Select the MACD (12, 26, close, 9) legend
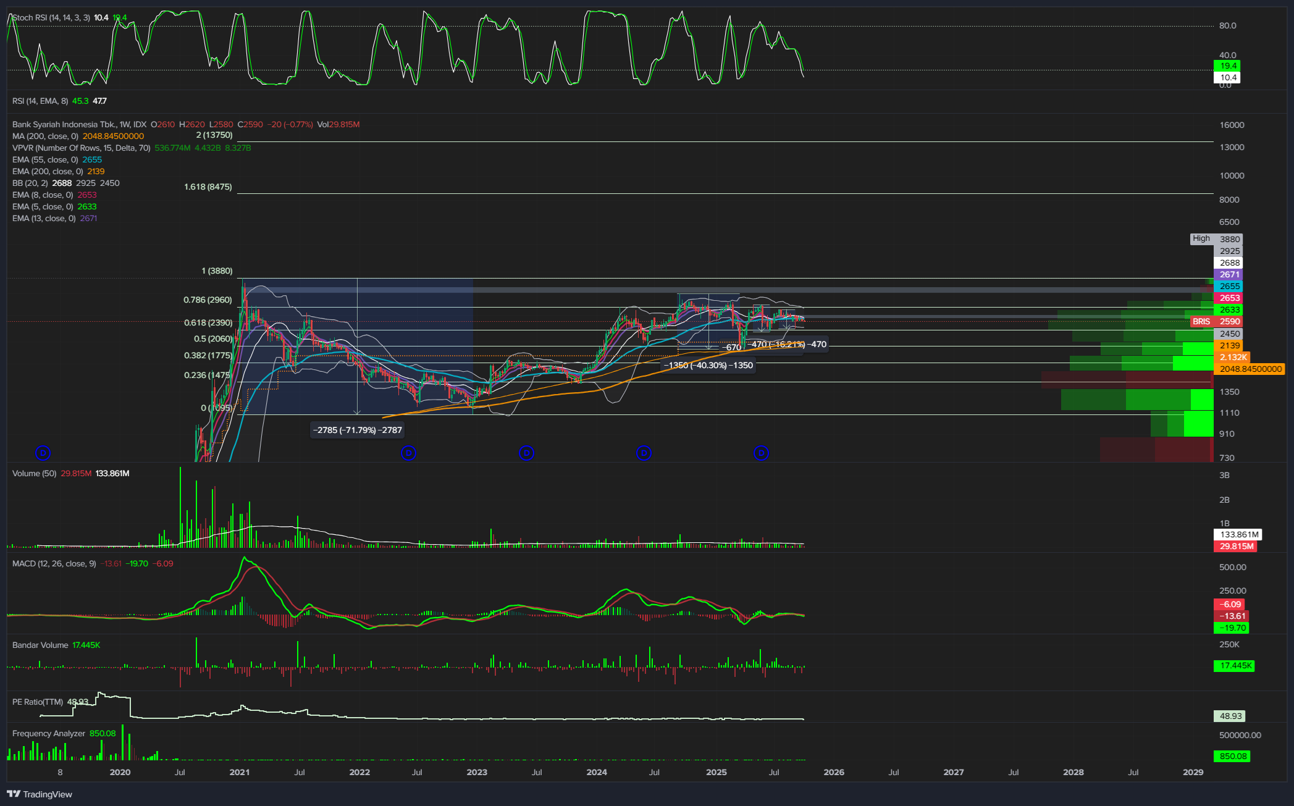The height and width of the screenshot is (806, 1294). (x=54, y=564)
